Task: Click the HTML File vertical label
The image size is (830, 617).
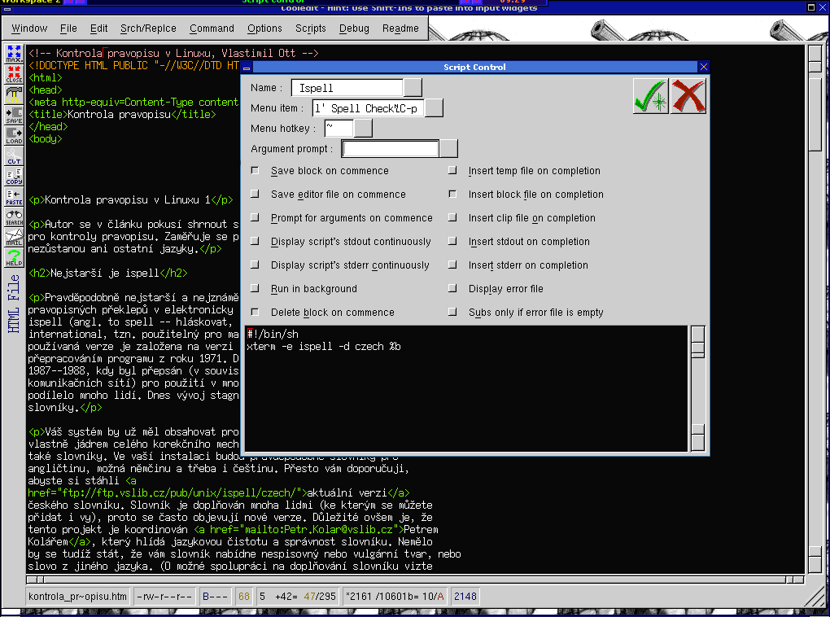Action: 14,304
